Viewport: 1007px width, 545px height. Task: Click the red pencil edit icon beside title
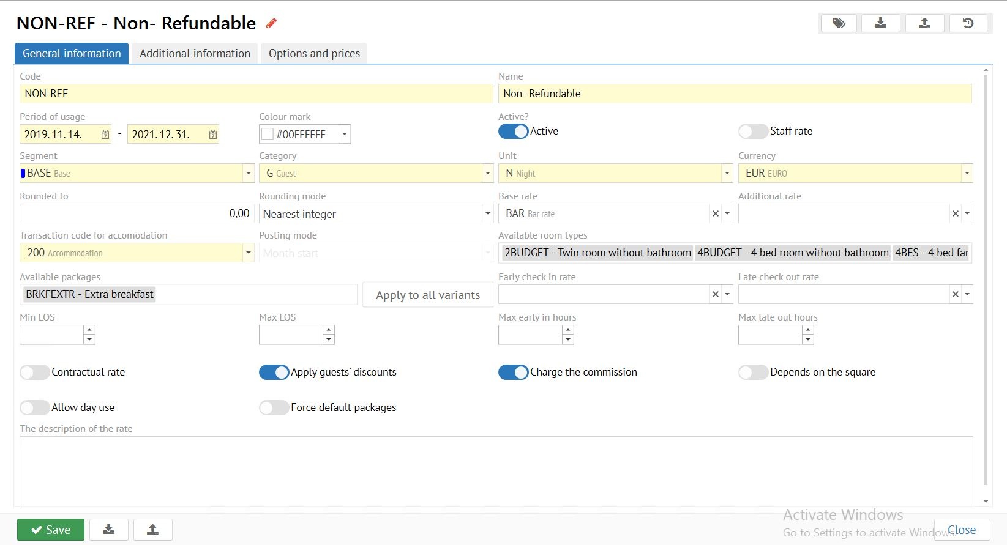[271, 23]
